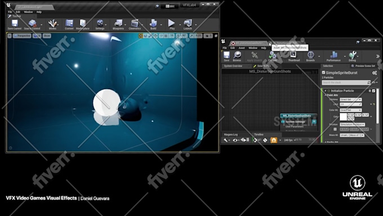The width and height of the screenshot is (383, 216).
Task: Click the add button beside System Settings
Action: (314, 122)
